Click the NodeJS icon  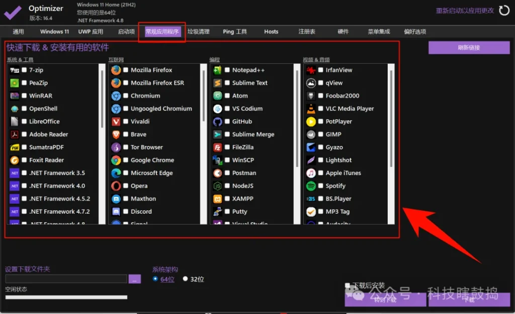(x=217, y=186)
